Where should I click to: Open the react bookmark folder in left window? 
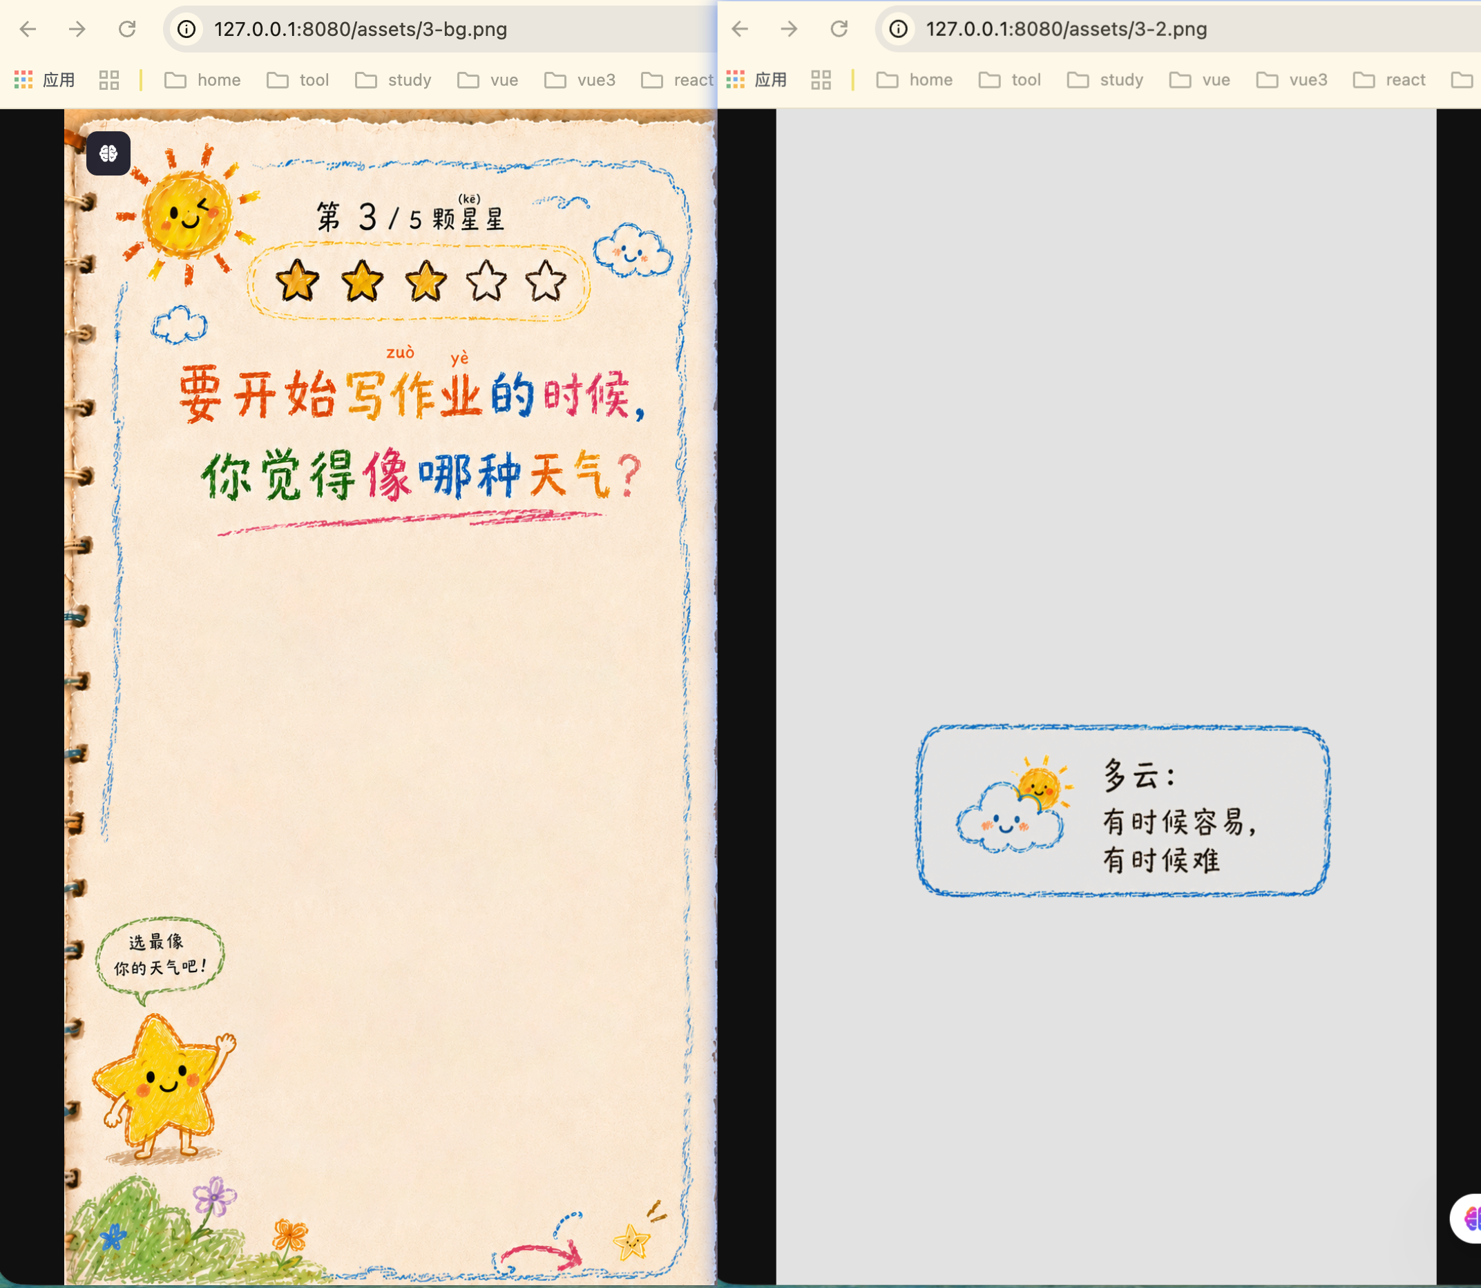coord(677,79)
